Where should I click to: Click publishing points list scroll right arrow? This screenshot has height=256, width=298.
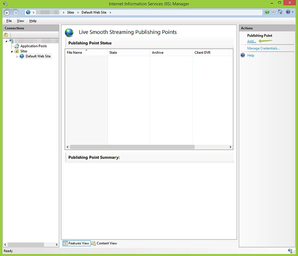click(x=230, y=147)
